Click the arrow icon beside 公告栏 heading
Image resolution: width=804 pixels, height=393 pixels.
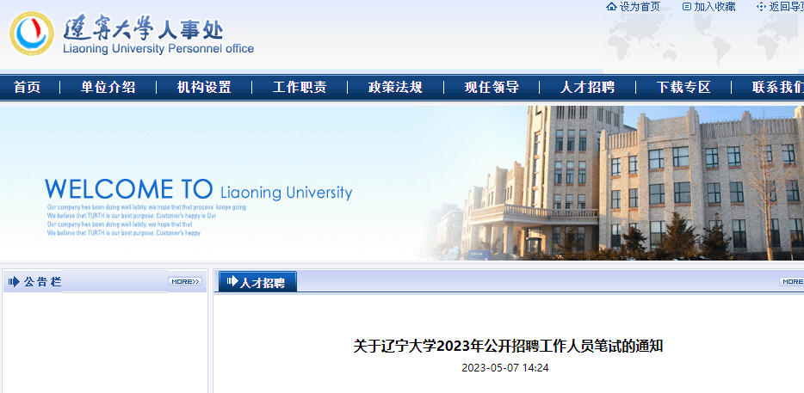14,281
